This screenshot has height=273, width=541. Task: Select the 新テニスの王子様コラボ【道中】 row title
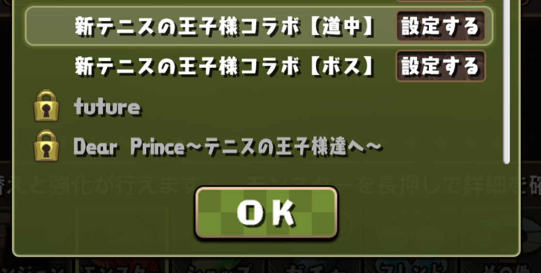[224, 26]
